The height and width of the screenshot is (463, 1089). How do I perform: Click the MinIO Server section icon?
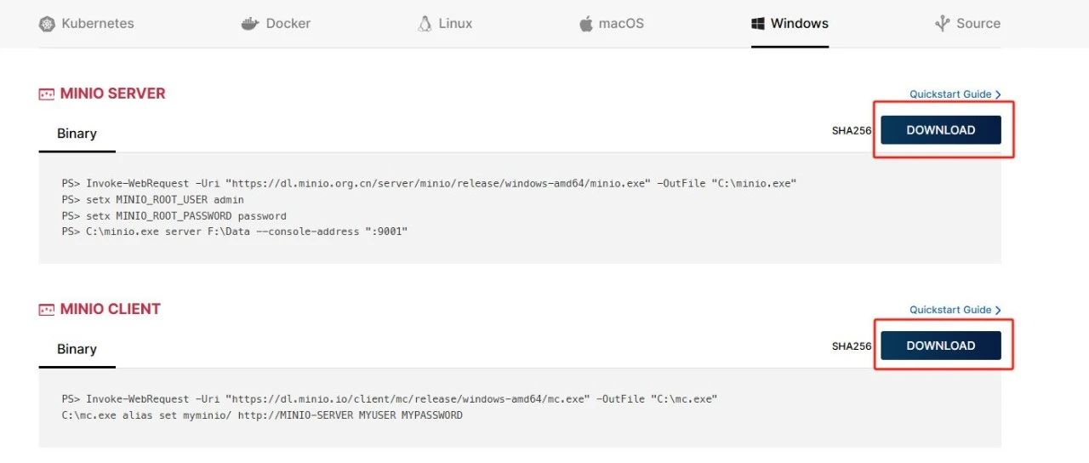pyautogui.click(x=47, y=94)
